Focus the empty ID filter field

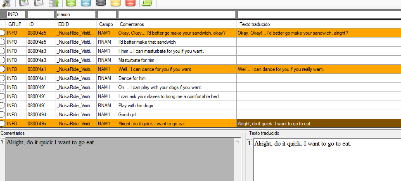coord(40,14)
